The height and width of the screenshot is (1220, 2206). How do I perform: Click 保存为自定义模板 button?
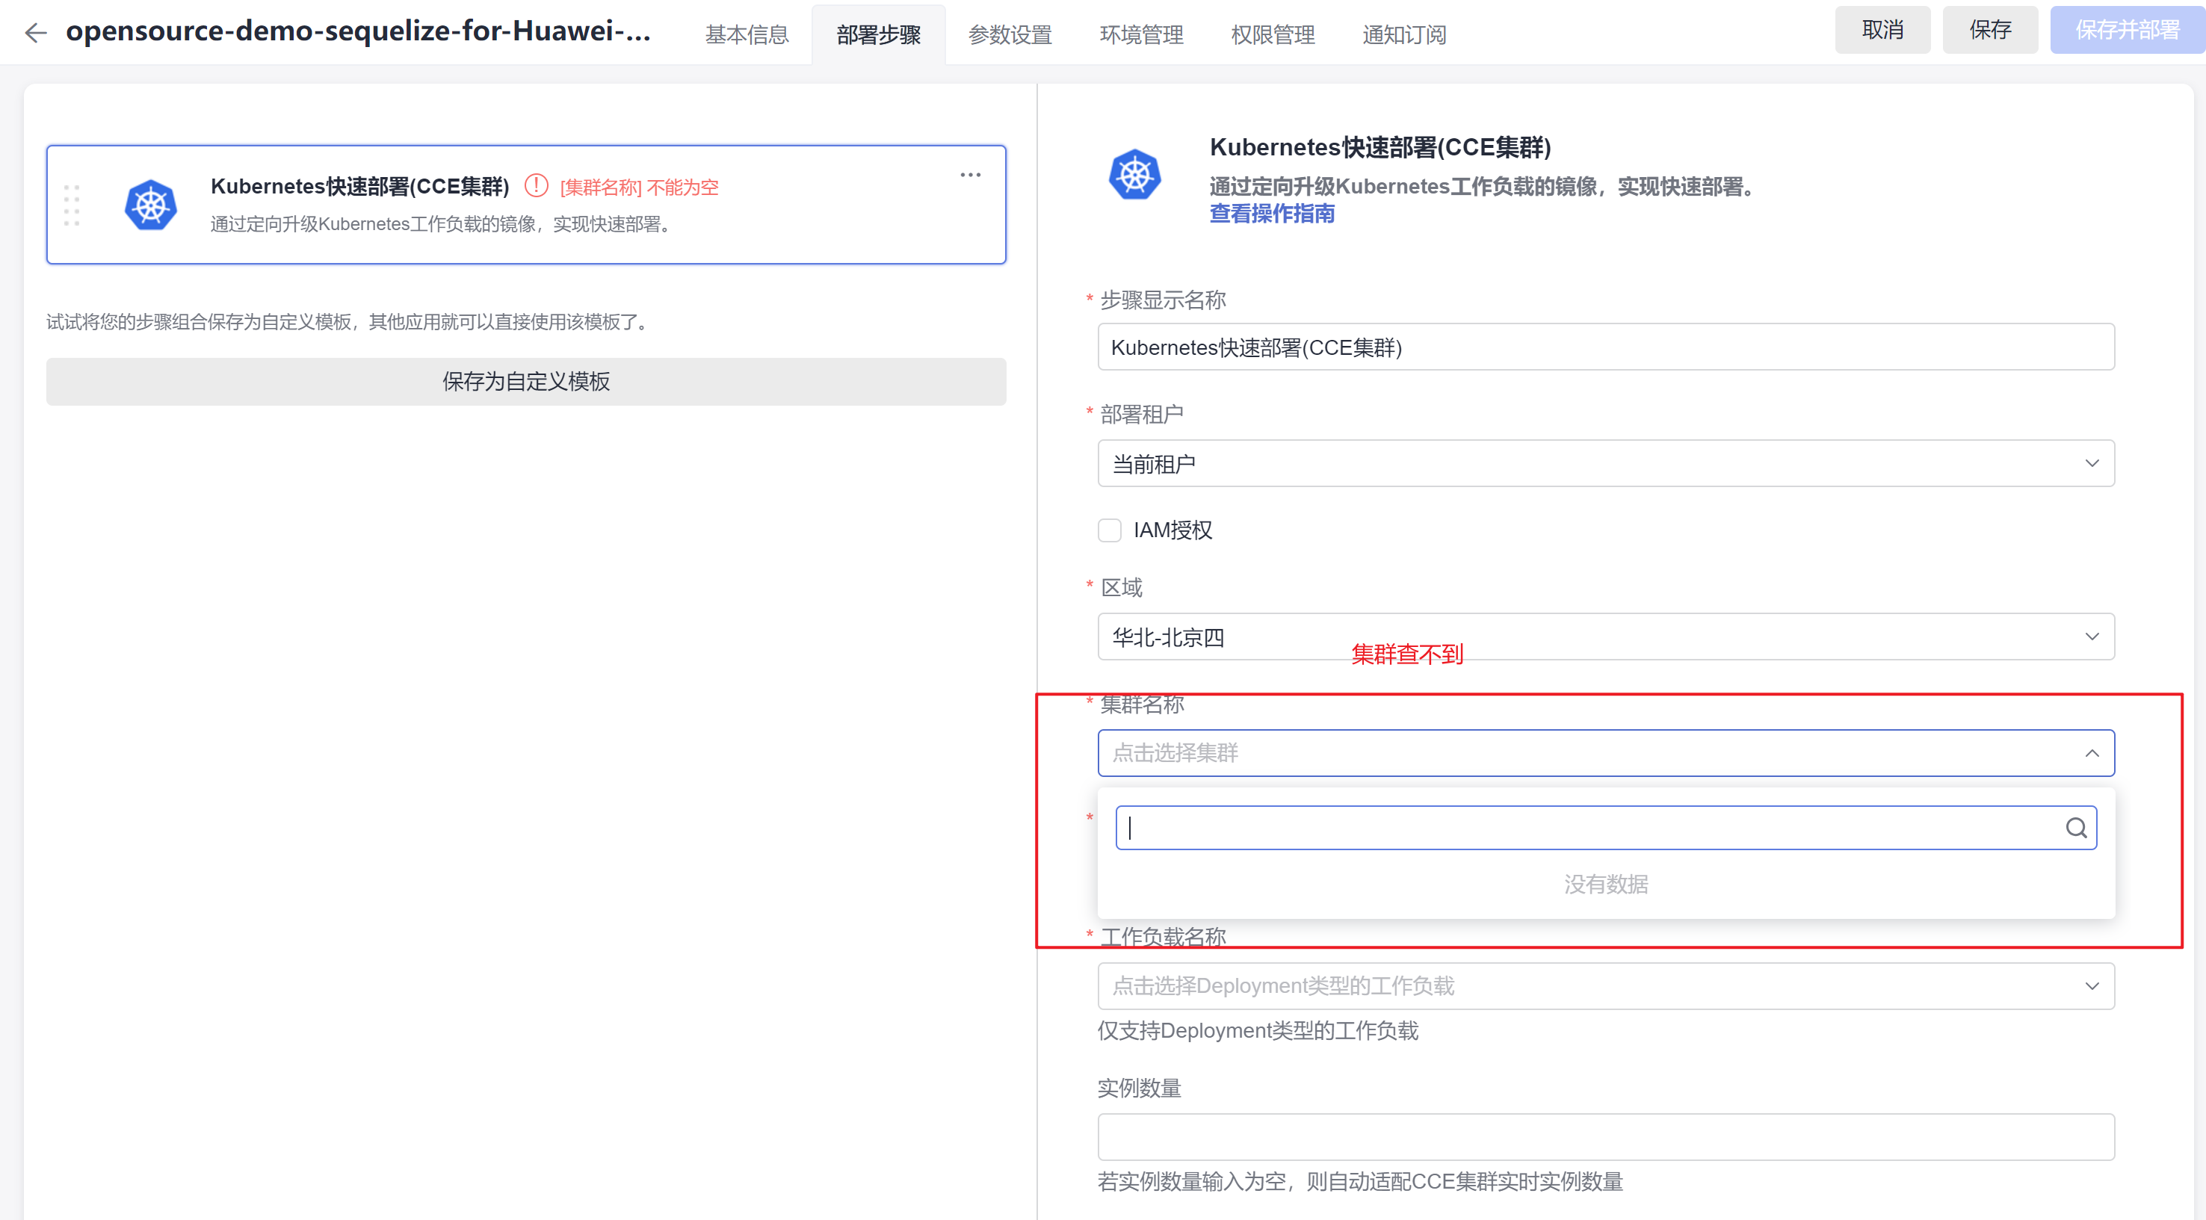tap(526, 381)
